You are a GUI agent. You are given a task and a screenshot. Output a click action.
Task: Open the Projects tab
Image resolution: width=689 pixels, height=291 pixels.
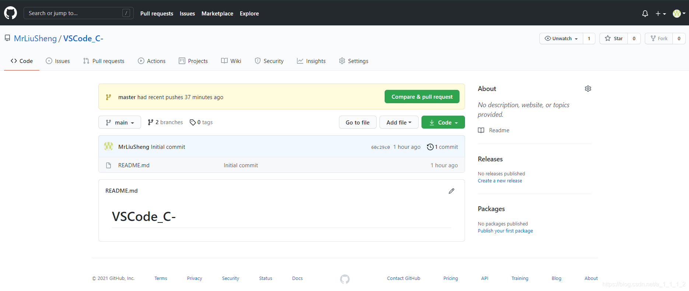coord(193,61)
